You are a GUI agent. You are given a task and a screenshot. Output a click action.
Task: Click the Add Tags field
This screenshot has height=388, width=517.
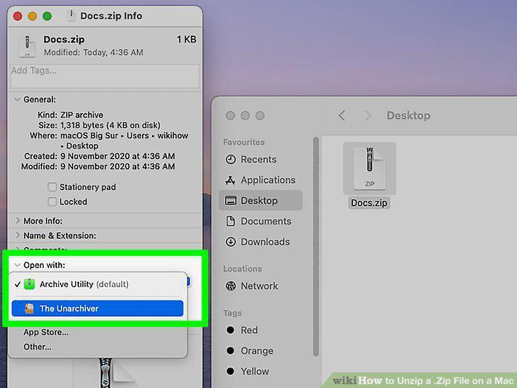tap(105, 76)
